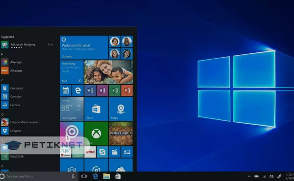Open the Word tile
The image size is (294, 181).
(x=90, y=90)
